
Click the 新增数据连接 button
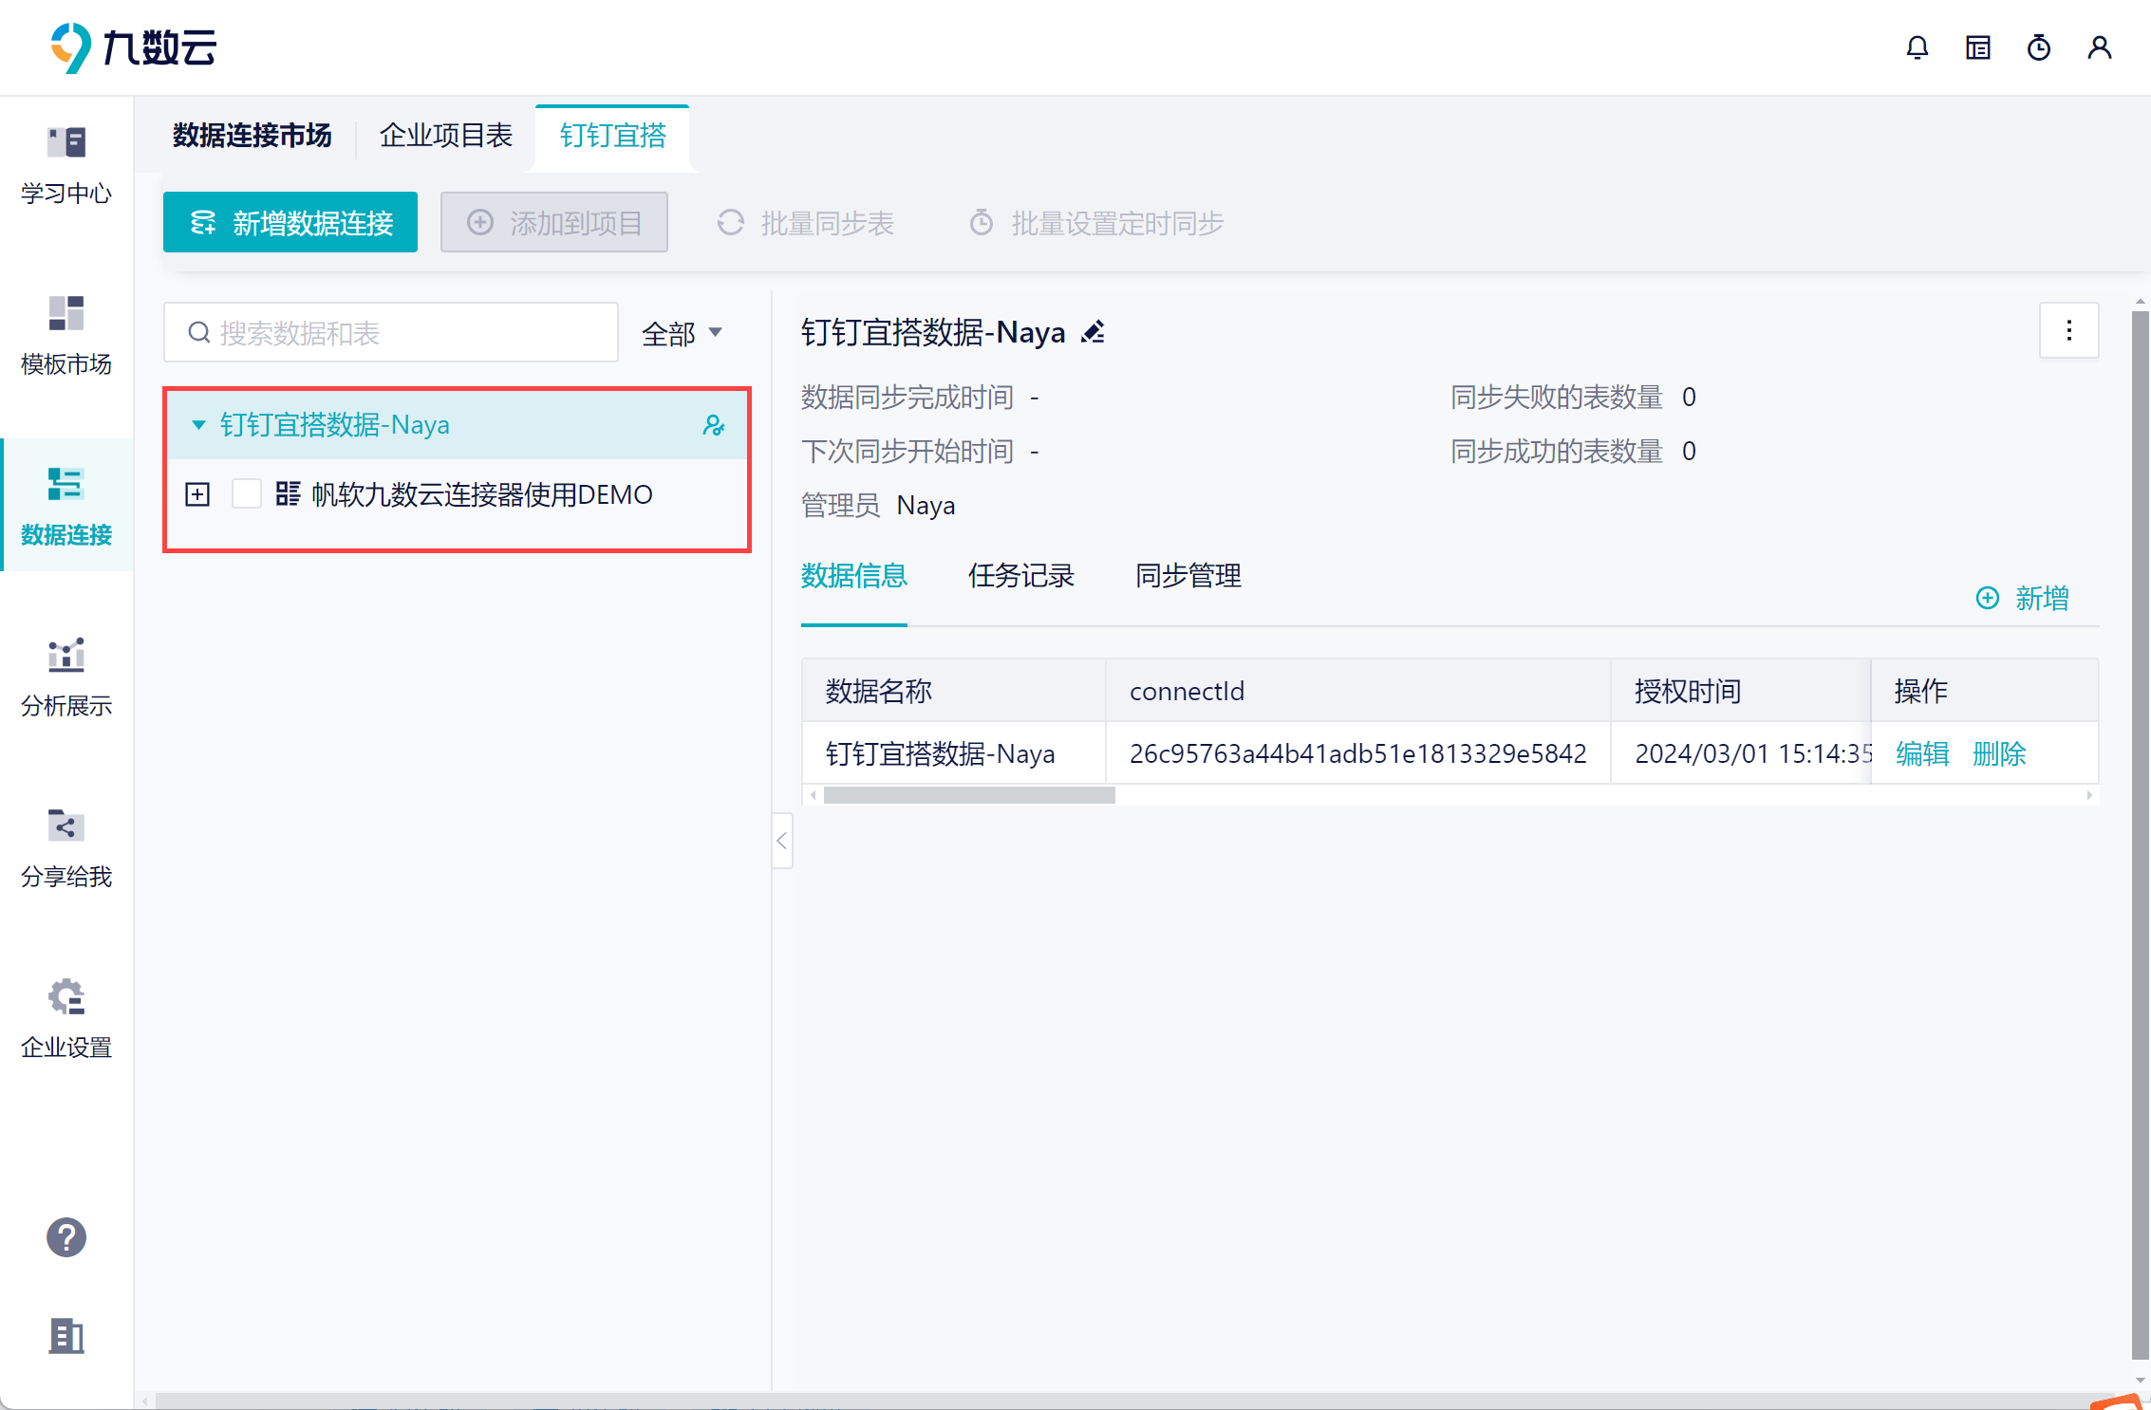[x=290, y=223]
